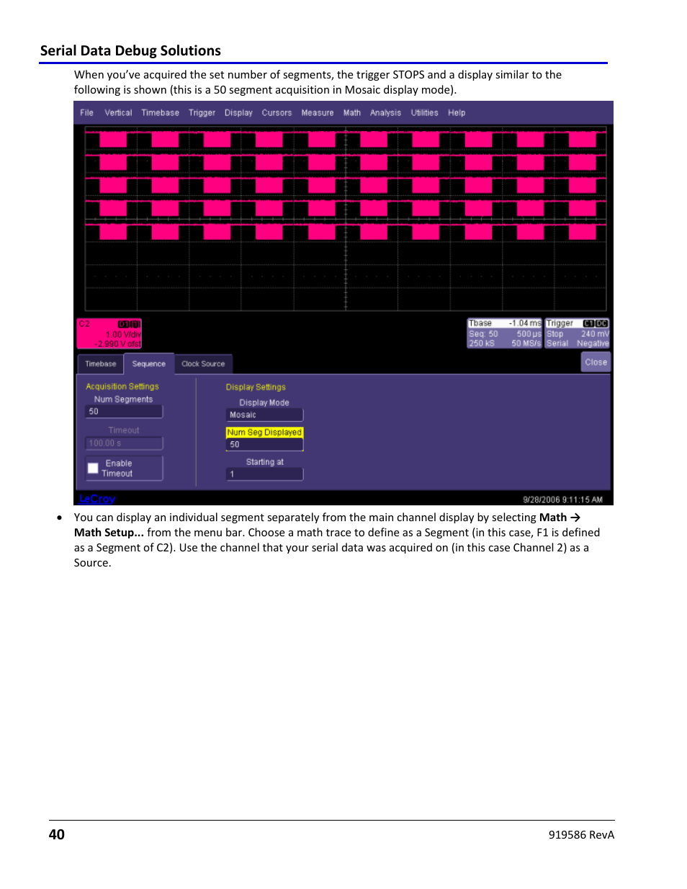Open the Cursors menu

pyautogui.click(x=277, y=113)
